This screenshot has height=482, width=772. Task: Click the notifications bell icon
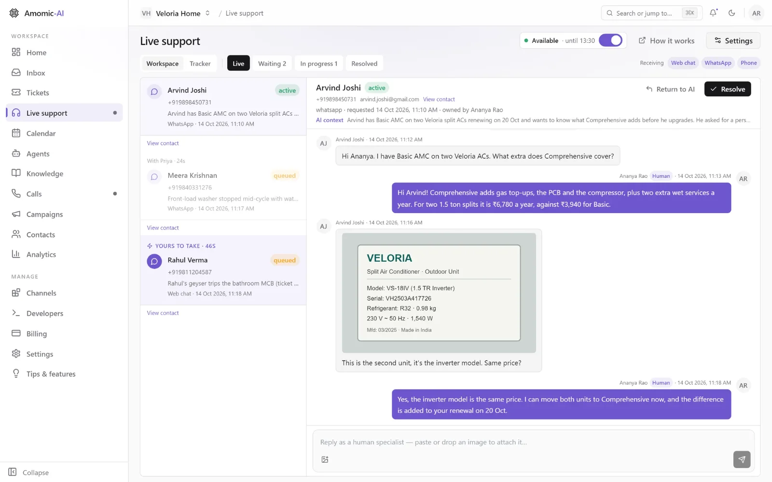pyautogui.click(x=713, y=13)
